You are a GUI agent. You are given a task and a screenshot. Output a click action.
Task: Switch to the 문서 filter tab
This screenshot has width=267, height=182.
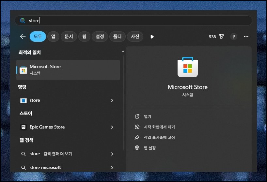69,37
